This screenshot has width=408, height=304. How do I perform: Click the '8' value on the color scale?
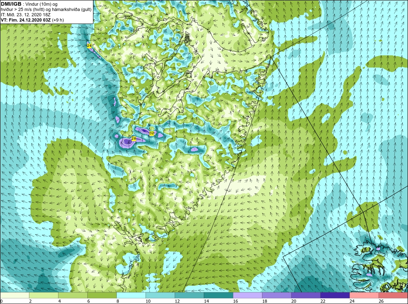[118, 301]
